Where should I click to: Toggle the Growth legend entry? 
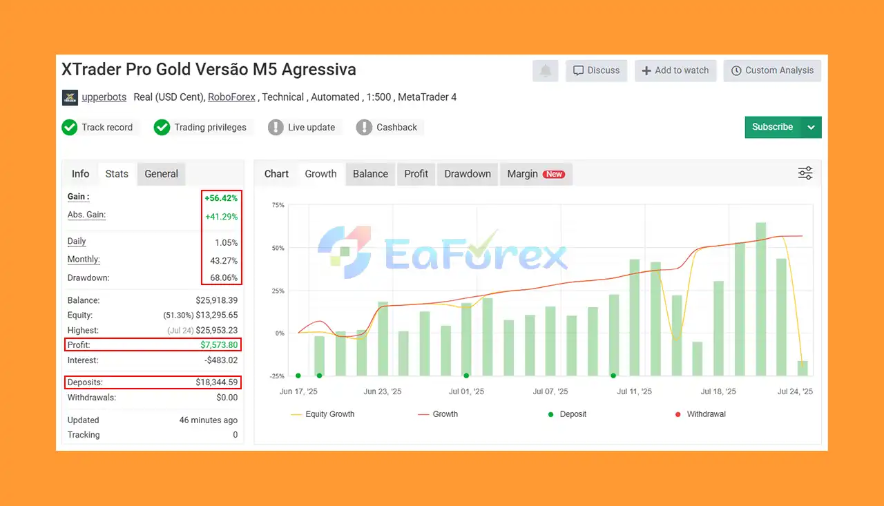pyautogui.click(x=438, y=414)
